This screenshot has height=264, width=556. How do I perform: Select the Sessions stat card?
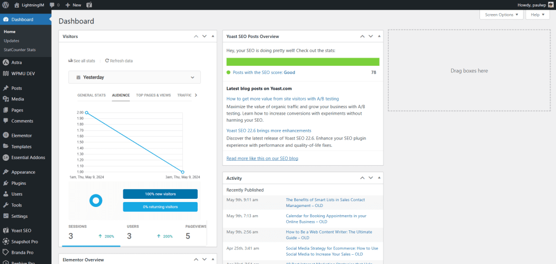click(91, 234)
